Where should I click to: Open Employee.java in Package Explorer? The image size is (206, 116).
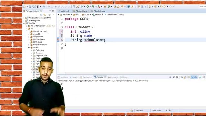tap(41, 56)
